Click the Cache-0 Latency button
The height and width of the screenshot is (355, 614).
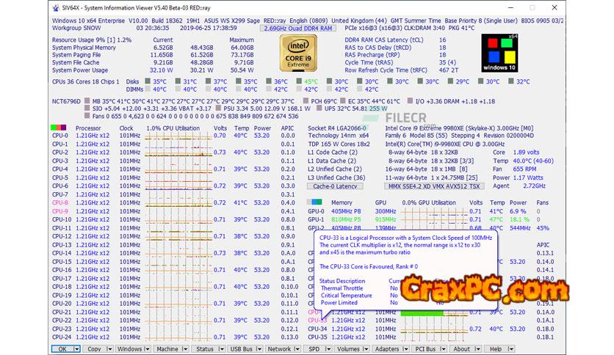(334, 186)
